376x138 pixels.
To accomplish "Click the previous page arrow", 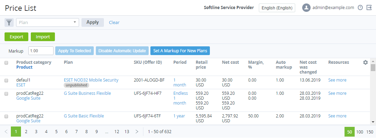I will [6, 132].
